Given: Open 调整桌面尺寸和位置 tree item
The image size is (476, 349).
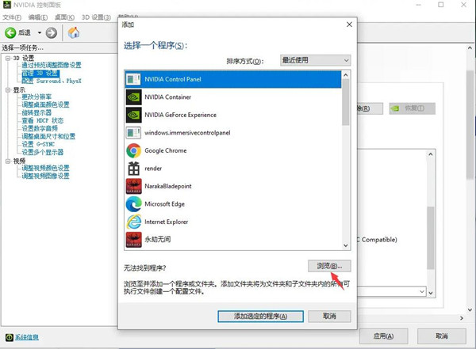Looking at the screenshot, I should (x=48, y=136).
